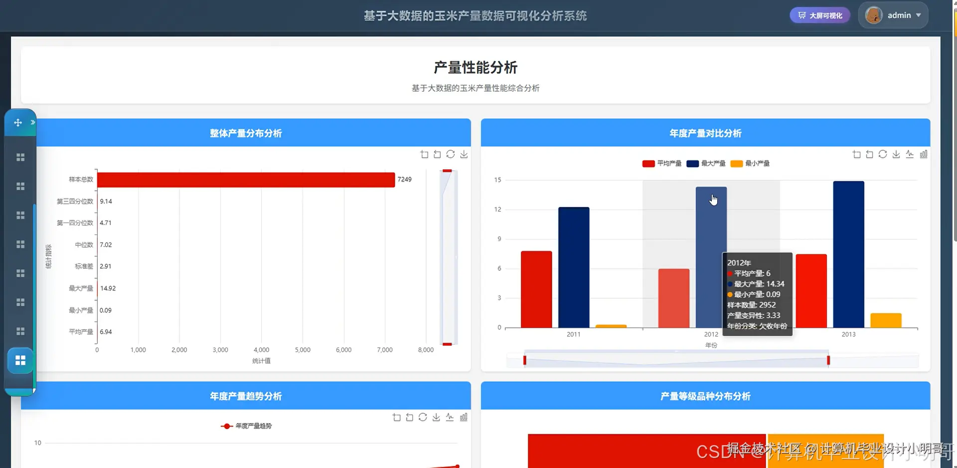Click the topmost grid icon in sidebar dock
Viewport: 957px width, 468px height.
20,157
